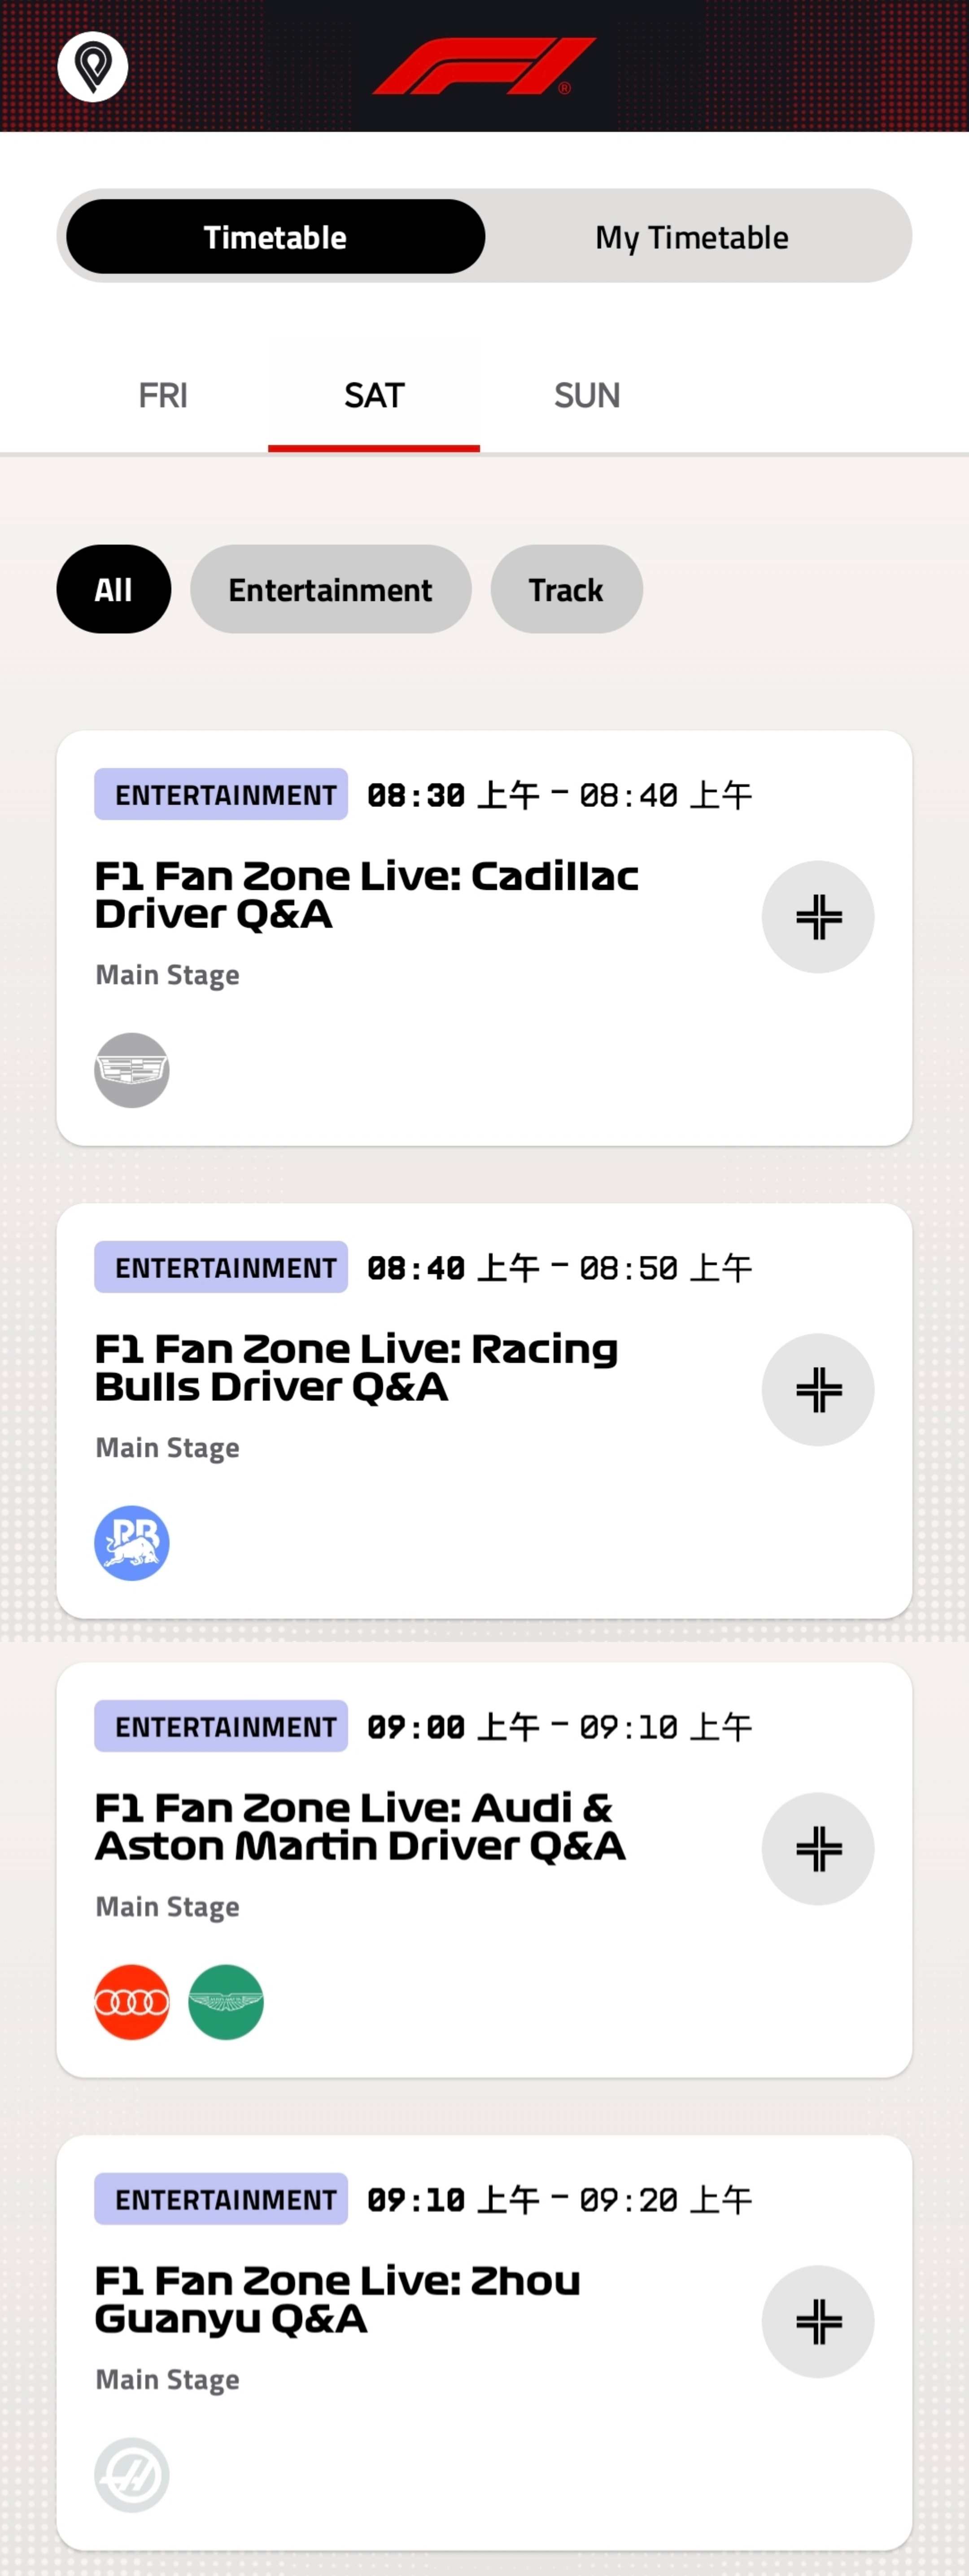Add Zhou Guanyu Q&A to timetable
This screenshot has width=969, height=2576.
click(817, 2321)
